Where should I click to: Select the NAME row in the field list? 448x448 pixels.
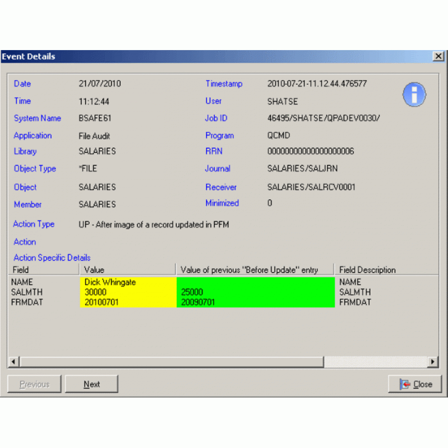pos(22,282)
